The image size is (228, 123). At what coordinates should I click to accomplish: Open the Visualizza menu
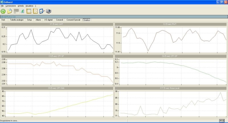click(x=29, y=6)
